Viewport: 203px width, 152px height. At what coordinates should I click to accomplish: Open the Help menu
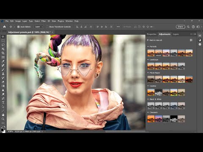click(77, 21)
